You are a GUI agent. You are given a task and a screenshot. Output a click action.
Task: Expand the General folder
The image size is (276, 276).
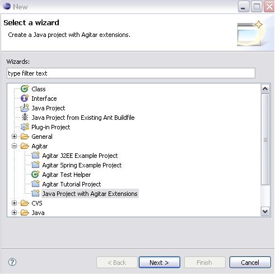click(x=14, y=137)
